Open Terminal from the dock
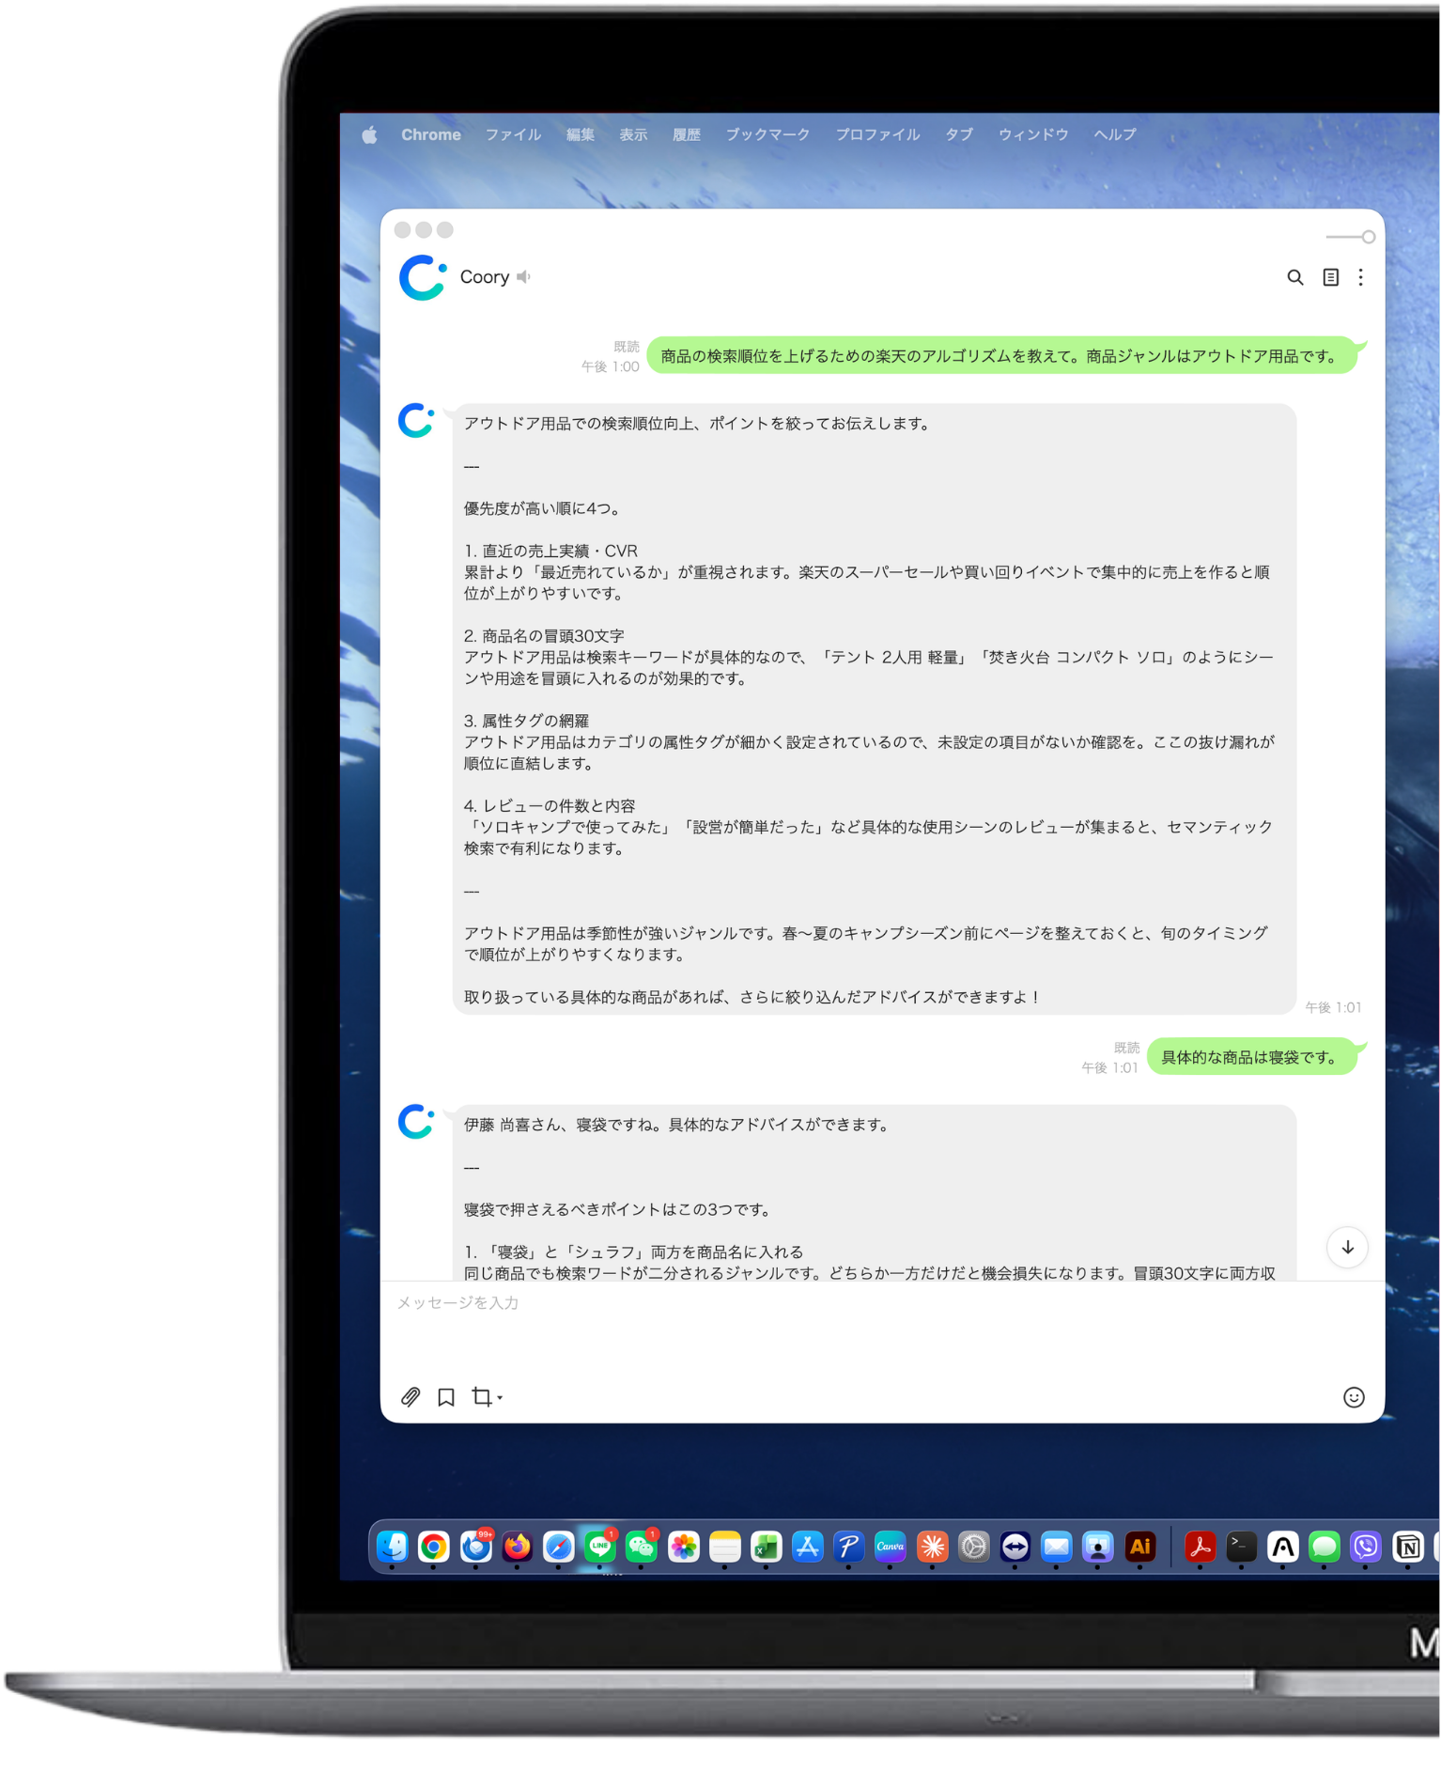1441x1773 pixels. (x=1241, y=1547)
